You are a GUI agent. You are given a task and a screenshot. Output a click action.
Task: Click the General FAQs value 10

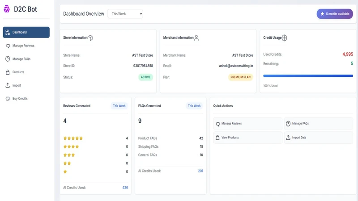tap(201, 155)
